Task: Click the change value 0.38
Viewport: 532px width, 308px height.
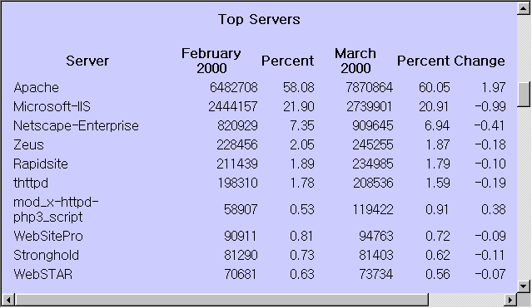Action: (x=494, y=209)
